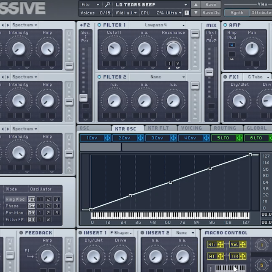The width and height of the screenshot is (272, 272).
Task: Expand the LD TEARS BEEP preset dropdown
Action: [185, 5]
